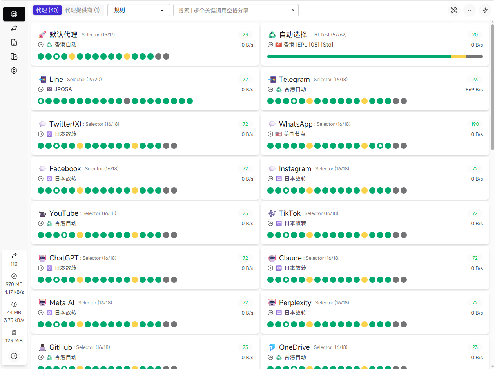This screenshot has width=495, height=369.
Task: Select the last gray node in Instagram
Action: click(404, 190)
